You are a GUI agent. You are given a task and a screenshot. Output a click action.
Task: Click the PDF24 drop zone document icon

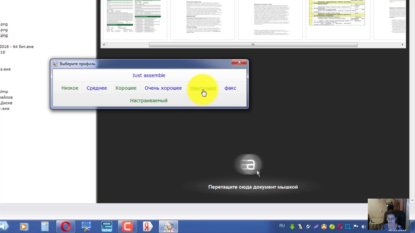(x=249, y=165)
